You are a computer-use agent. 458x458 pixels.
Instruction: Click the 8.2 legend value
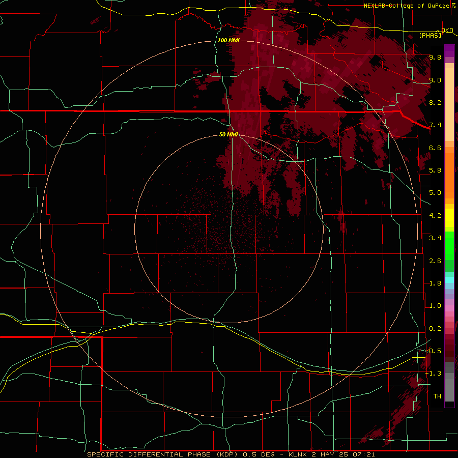pyautogui.click(x=435, y=102)
